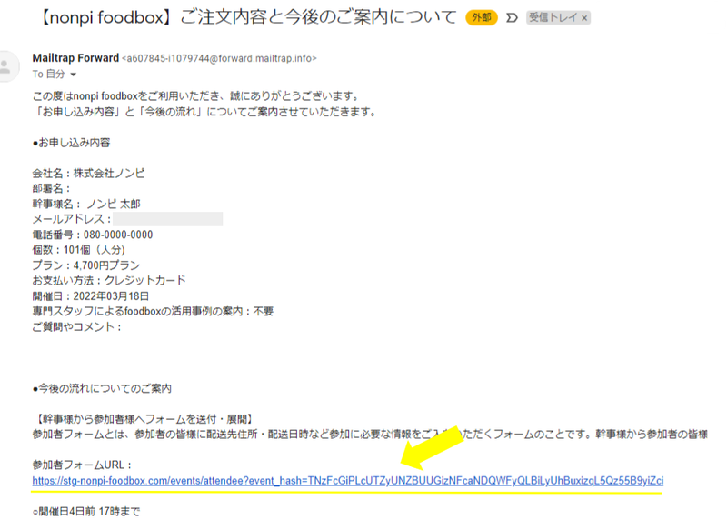Click the ●今後の流れについてのご案内 heading
The height and width of the screenshot is (520, 727).
[x=102, y=388]
